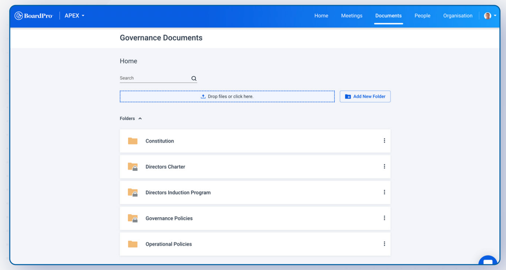The image size is (506, 270).
Task: Select the Documents tab
Action: (x=388, y=16)
